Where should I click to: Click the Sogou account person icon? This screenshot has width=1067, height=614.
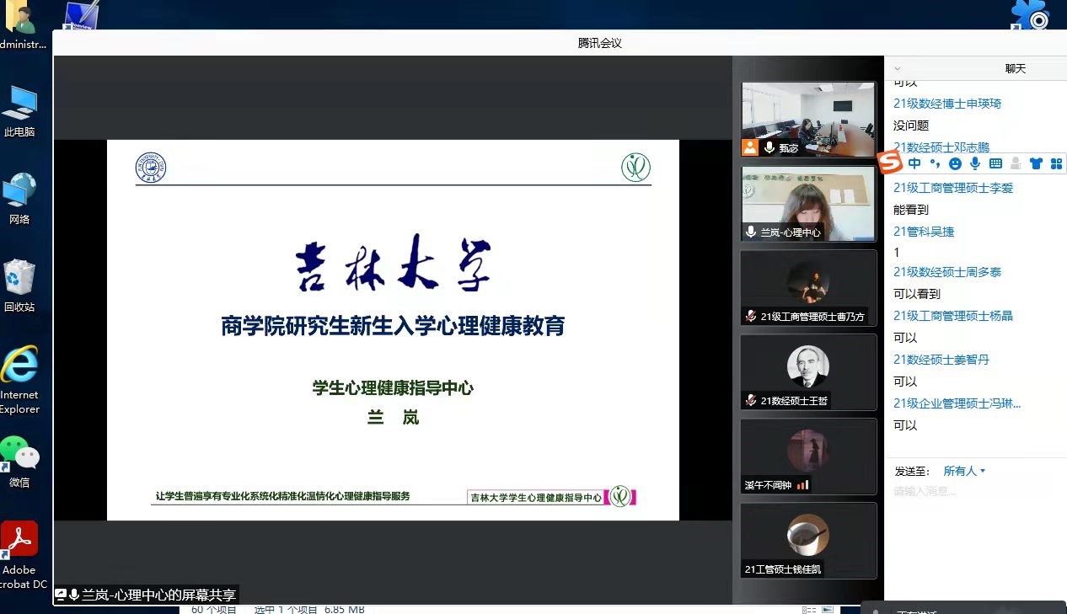(1016, 163)
